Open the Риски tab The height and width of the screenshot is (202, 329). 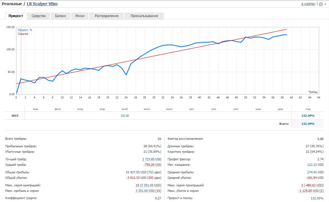pos(80,16)
